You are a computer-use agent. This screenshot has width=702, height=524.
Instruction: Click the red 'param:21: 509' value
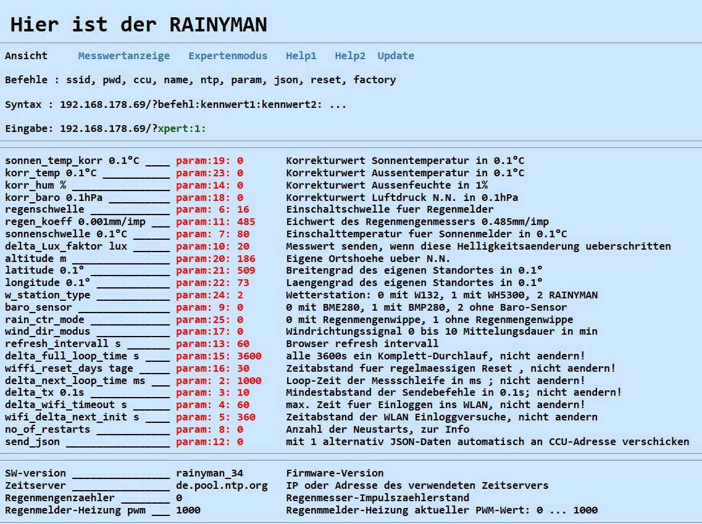coord(216,271)
